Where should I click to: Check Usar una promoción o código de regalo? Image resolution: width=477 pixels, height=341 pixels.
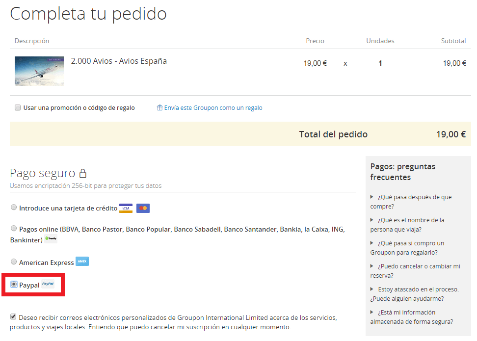18,107
